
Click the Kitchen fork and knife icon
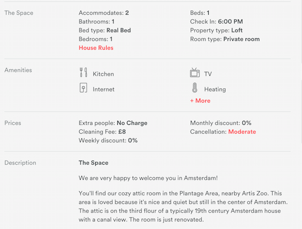[x=83, y=72]
